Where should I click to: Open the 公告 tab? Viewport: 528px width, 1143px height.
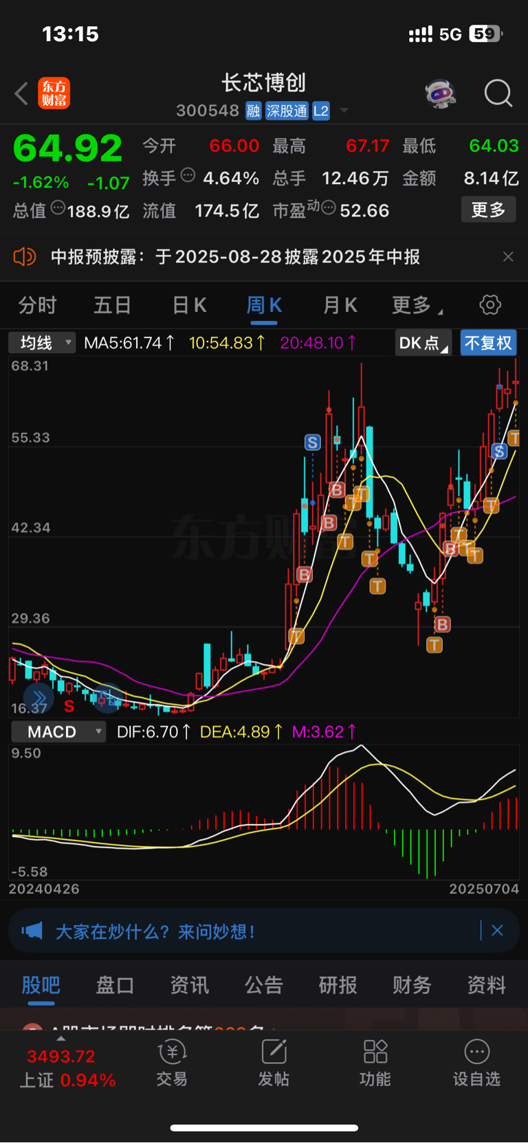click(x=264, y=985)
